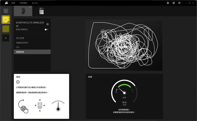This screenshot has width=197, height=121.
Task: Click the 校準 panel heading
Action: coord(90,77)
